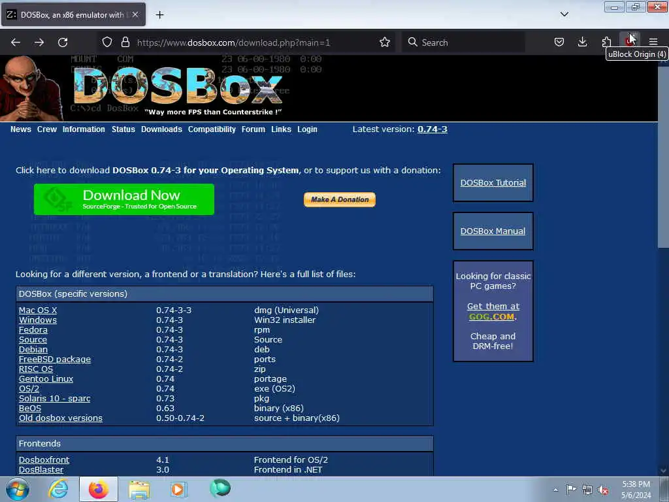Open the DosBlaster frontend link

coord(41,470)
